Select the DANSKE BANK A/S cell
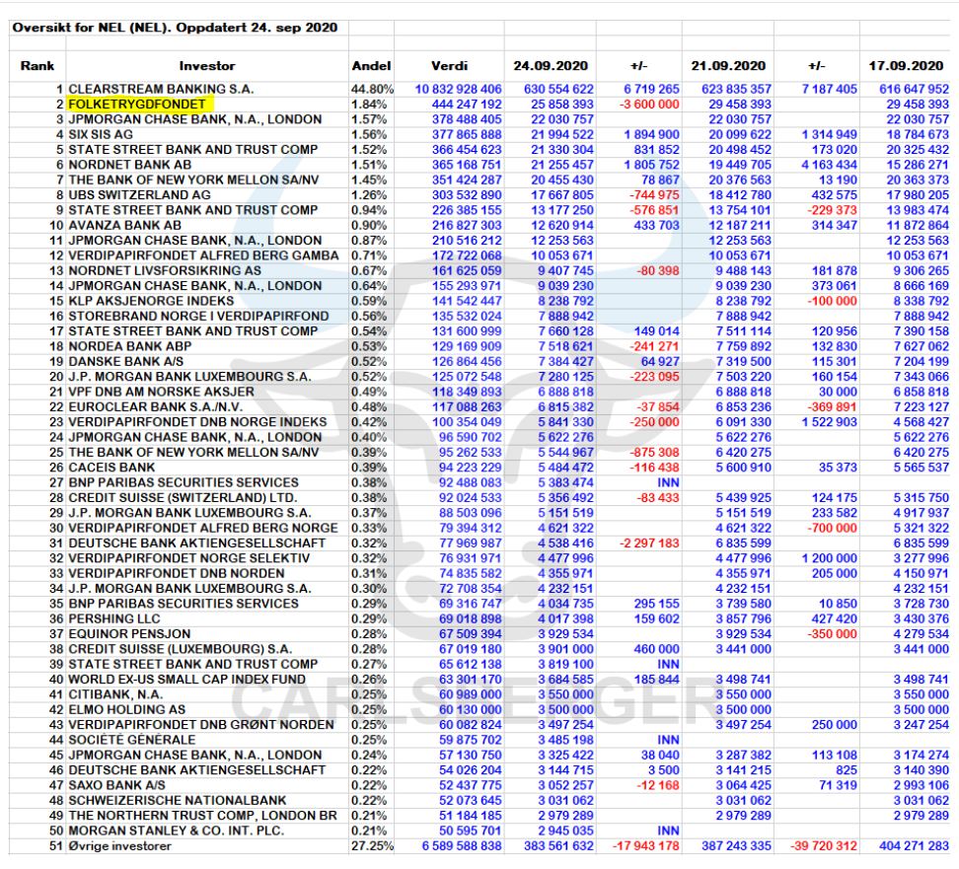Screen dimensions: 959x869 tap(125, 361)
